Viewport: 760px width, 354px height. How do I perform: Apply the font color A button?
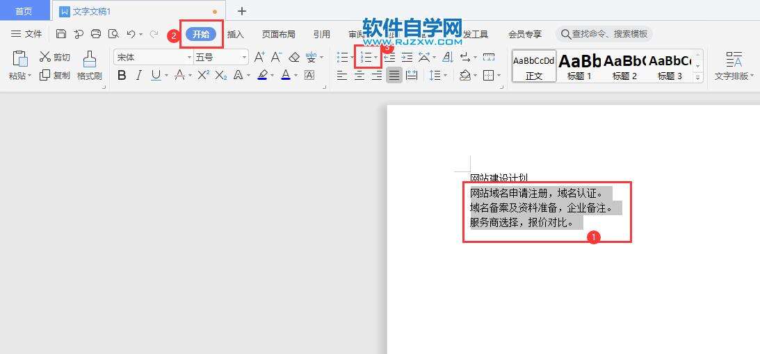point(286,75)
